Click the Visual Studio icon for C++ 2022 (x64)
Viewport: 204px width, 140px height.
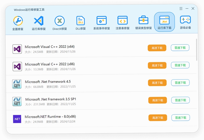tap(17, 49)
